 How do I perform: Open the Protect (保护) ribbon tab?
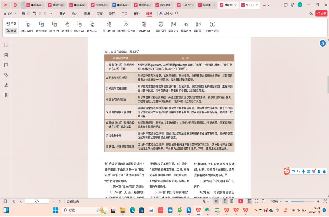137,14
